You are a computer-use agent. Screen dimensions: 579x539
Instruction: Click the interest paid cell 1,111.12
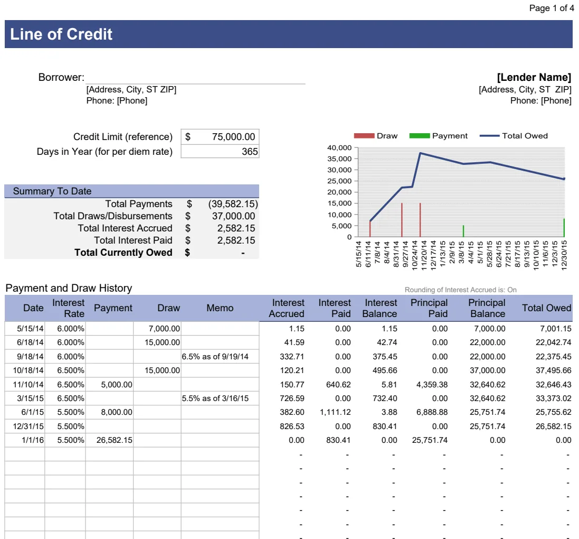pos(335,412)
